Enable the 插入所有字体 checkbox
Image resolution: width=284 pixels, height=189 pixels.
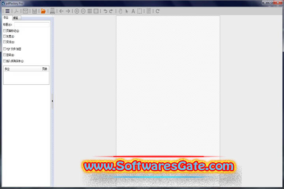click(x=4, y=61)
